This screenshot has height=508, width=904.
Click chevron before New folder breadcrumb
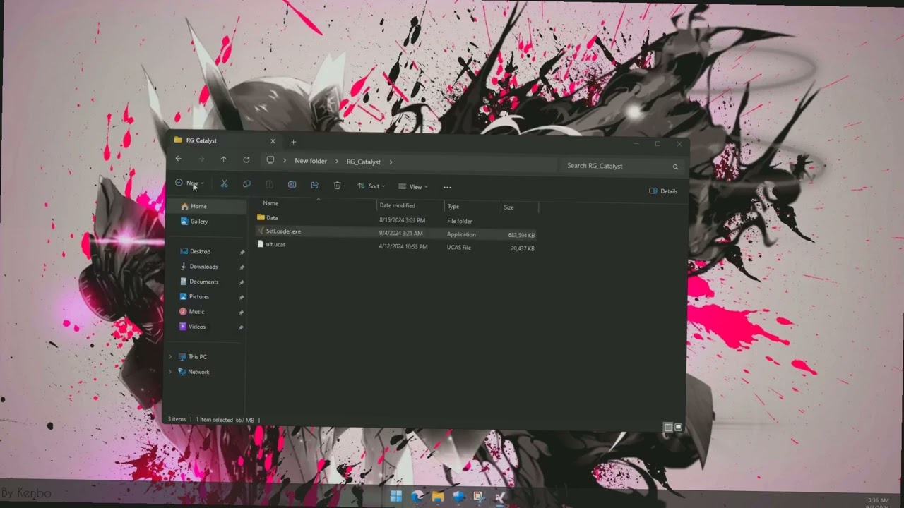click(x=285, y=161)
